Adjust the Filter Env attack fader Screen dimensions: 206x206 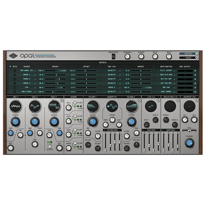105,142
